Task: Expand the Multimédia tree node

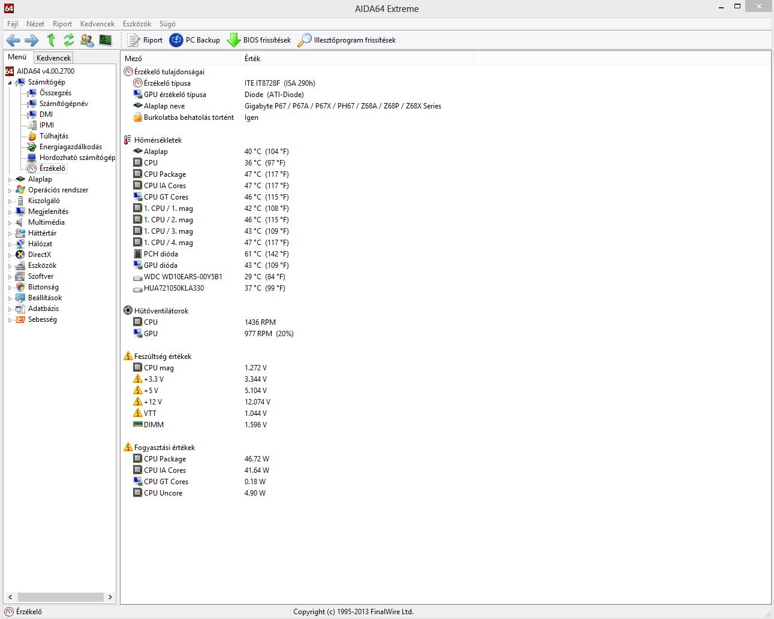Action: [10, 223]
